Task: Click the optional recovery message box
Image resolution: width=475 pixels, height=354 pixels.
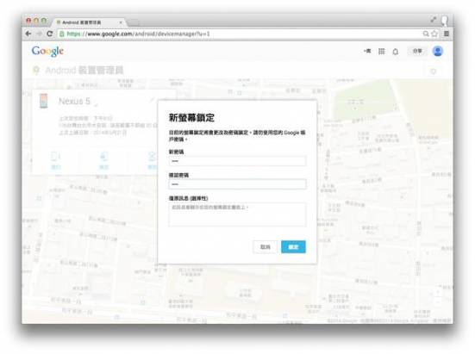Action: click(237, 214)
